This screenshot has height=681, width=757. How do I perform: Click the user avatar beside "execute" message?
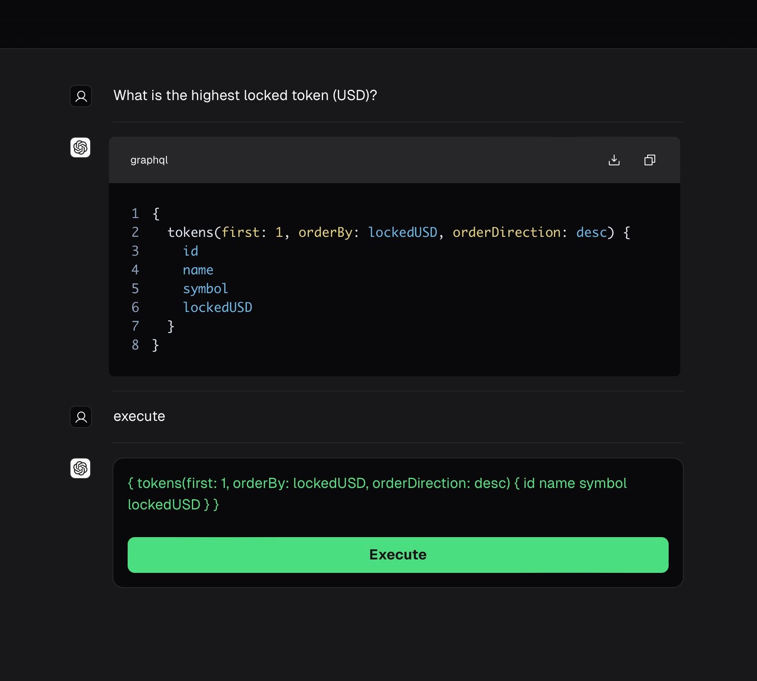click(81, 417)
